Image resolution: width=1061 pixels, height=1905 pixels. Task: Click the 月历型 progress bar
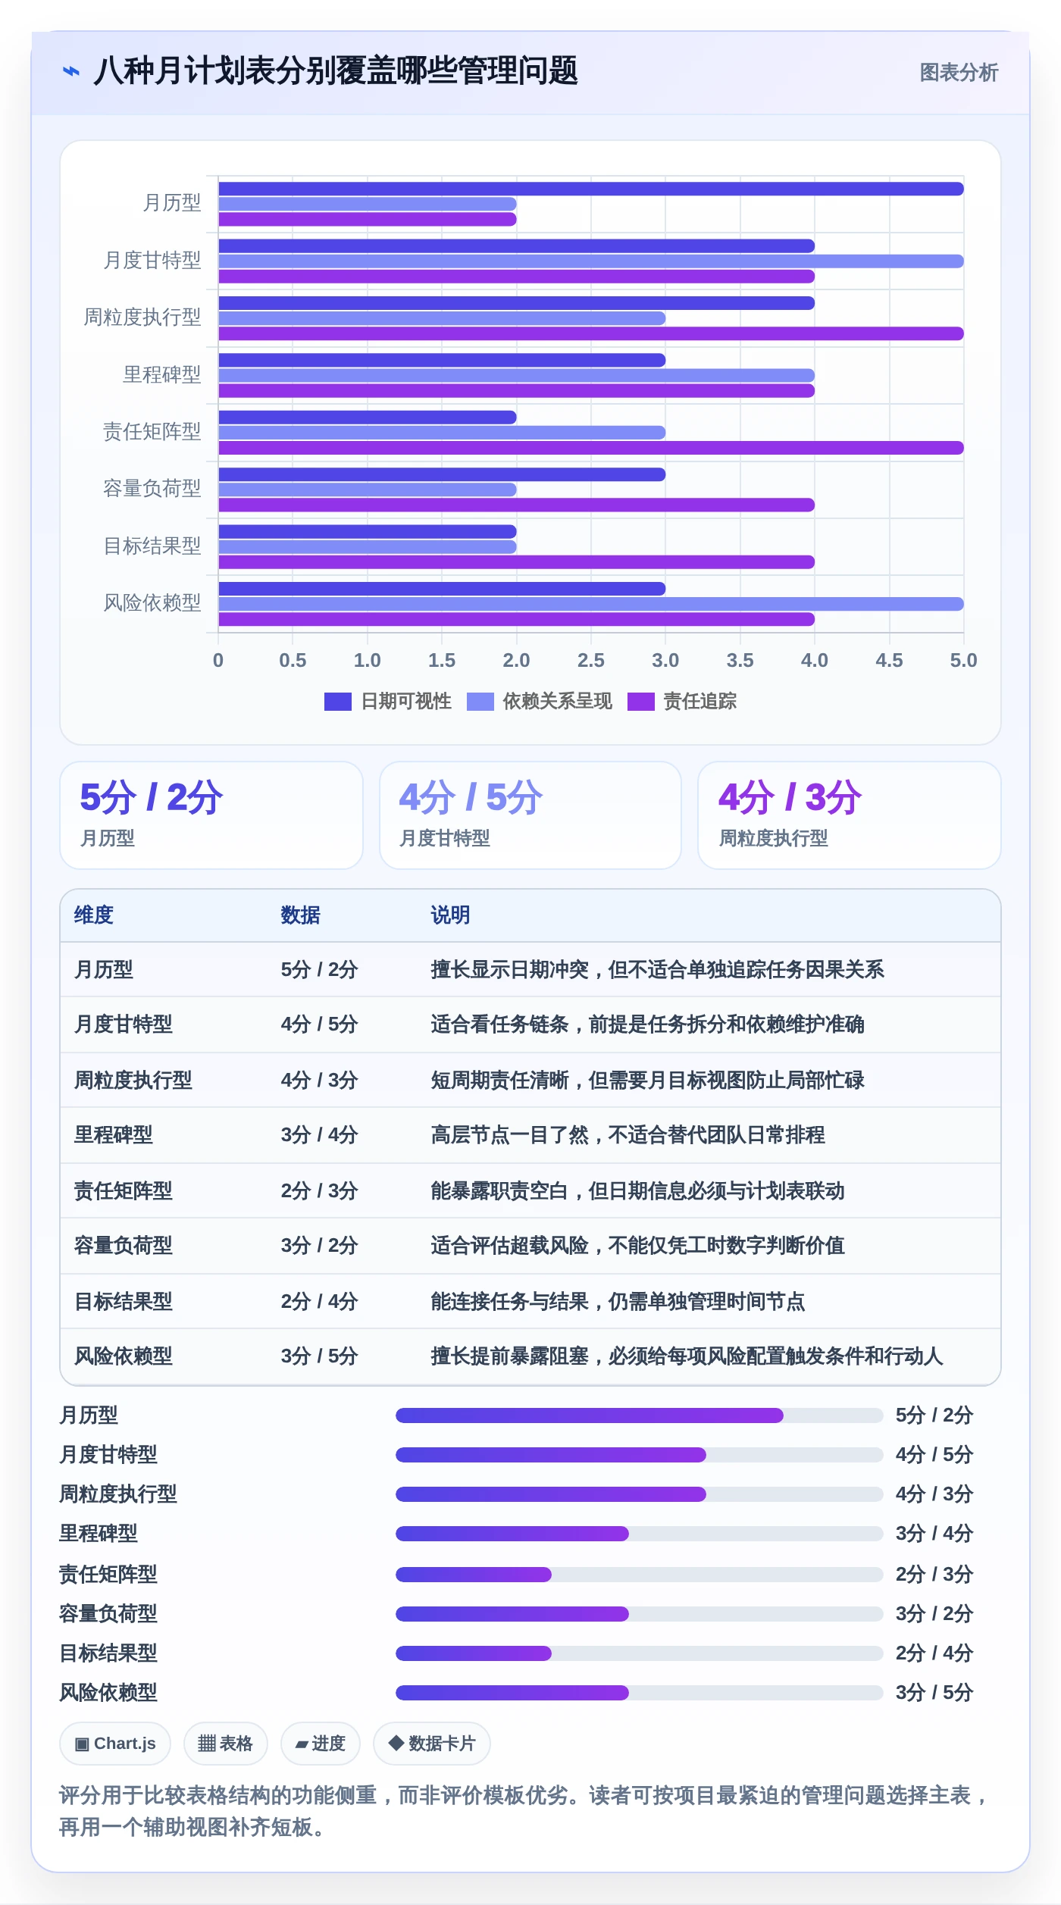[639, 1415]
